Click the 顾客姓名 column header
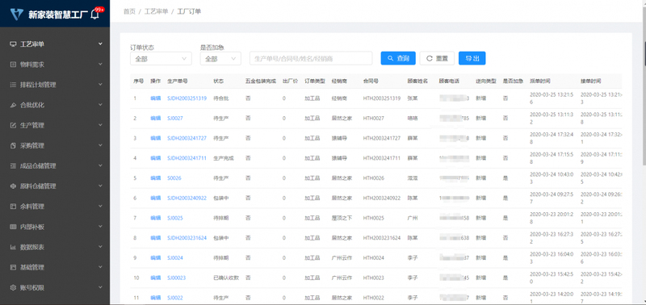The height and width of the screenshot is (305, 646). (x=417, y=81)
